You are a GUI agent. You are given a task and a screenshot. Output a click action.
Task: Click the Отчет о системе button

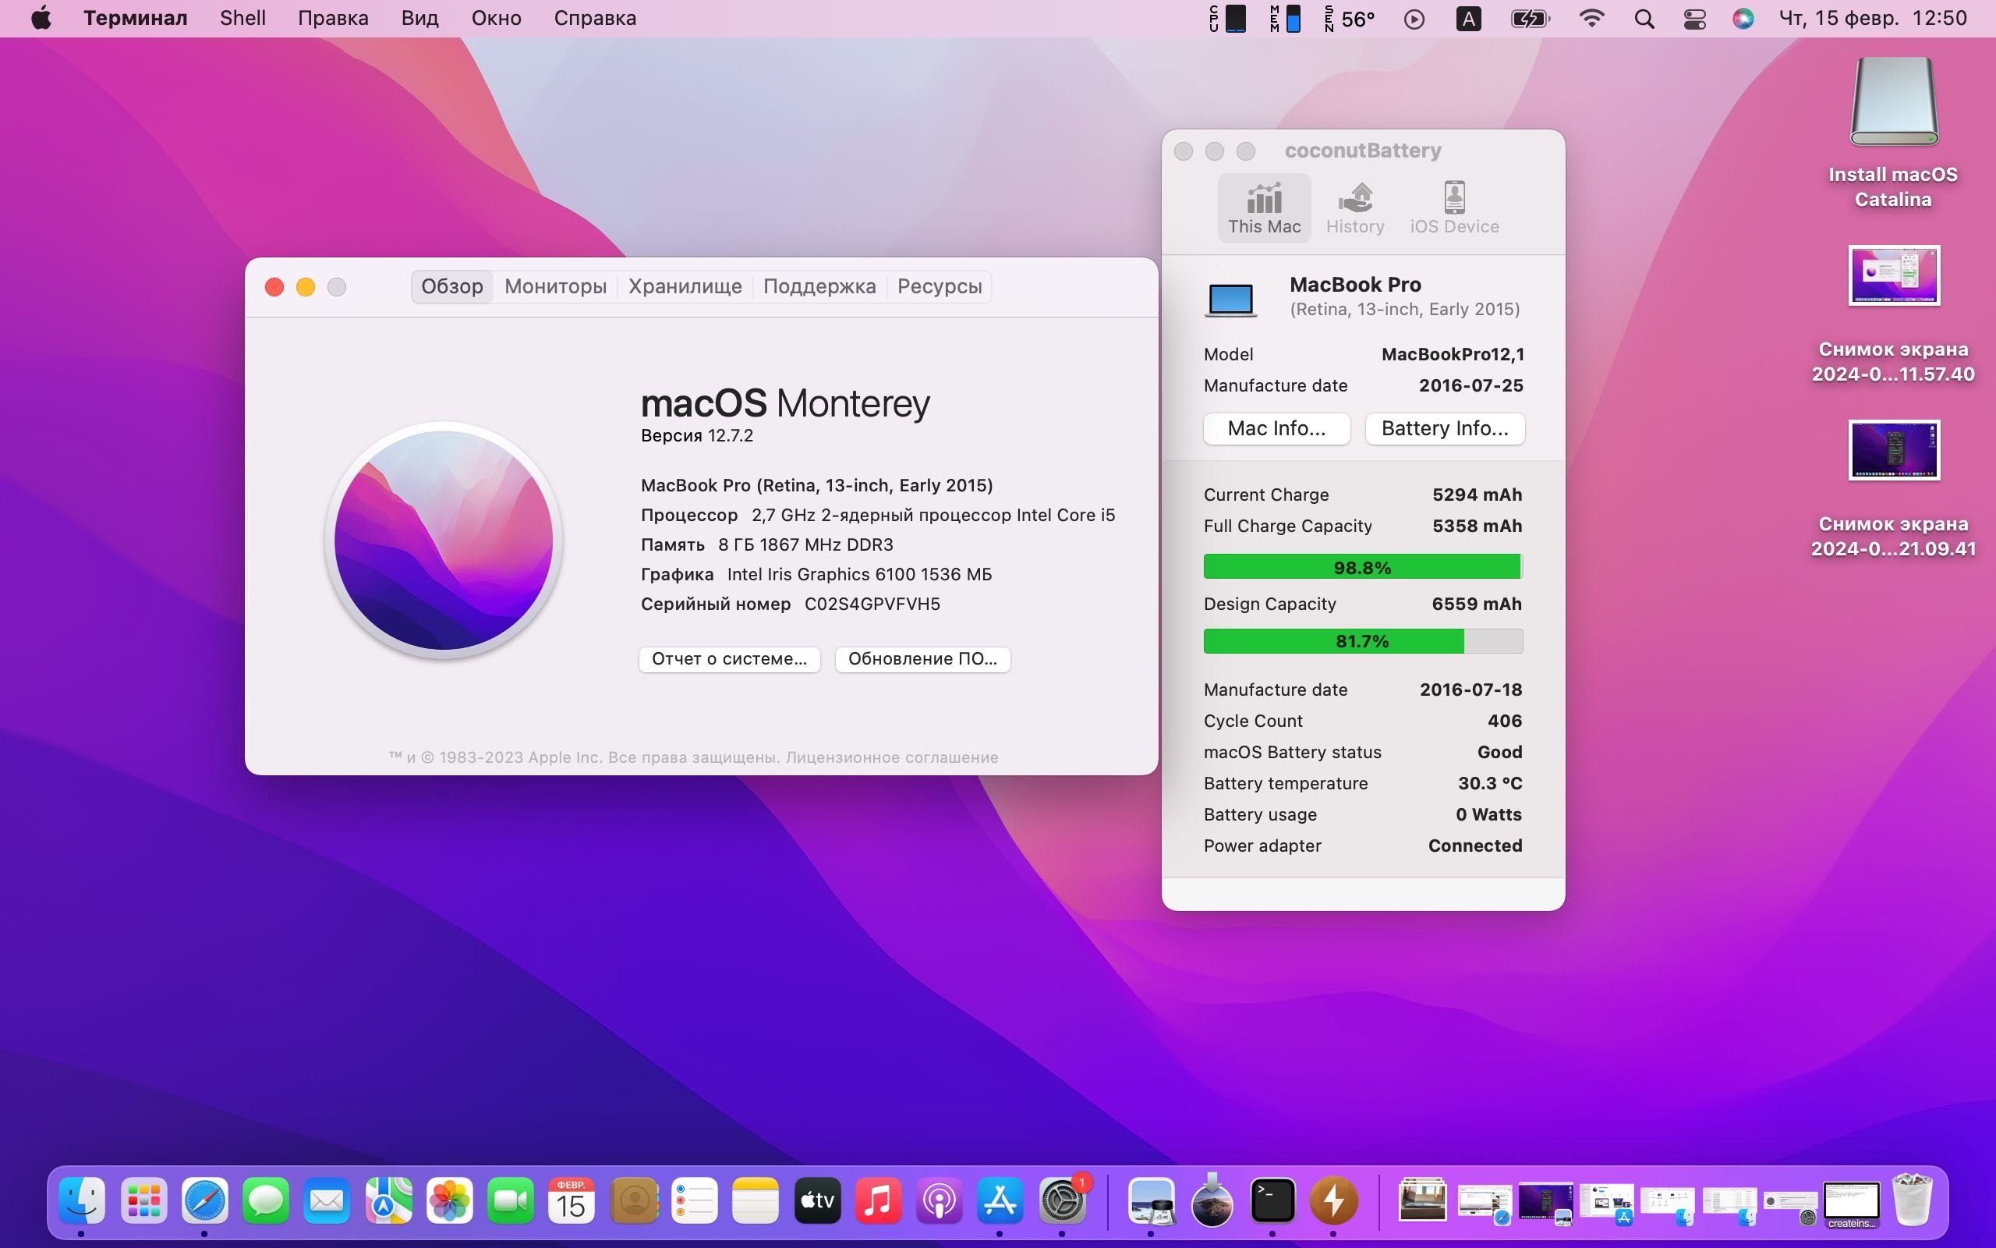pyautogui.click(x=729, y=658)
